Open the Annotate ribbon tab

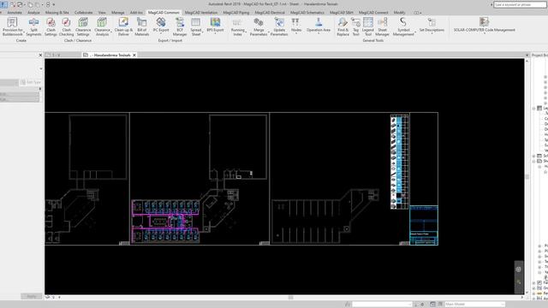tap(15, 13)
